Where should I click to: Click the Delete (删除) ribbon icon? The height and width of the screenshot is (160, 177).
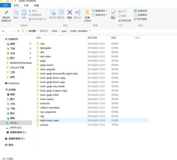(x=70, y=12)
